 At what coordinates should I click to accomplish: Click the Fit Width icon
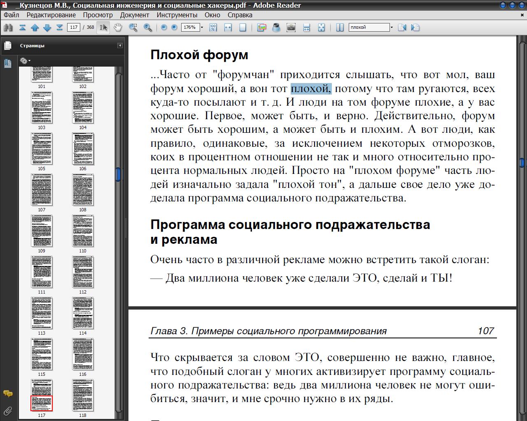click(x=228, y=28)
